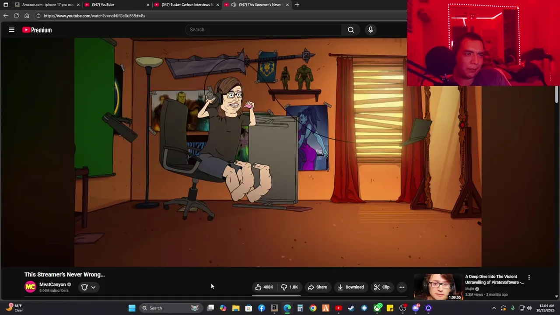The height and width of the screenshot is (315, 560).
Task: Open Microsoft Store from the taskbar
Action: (x=248, y=308)
